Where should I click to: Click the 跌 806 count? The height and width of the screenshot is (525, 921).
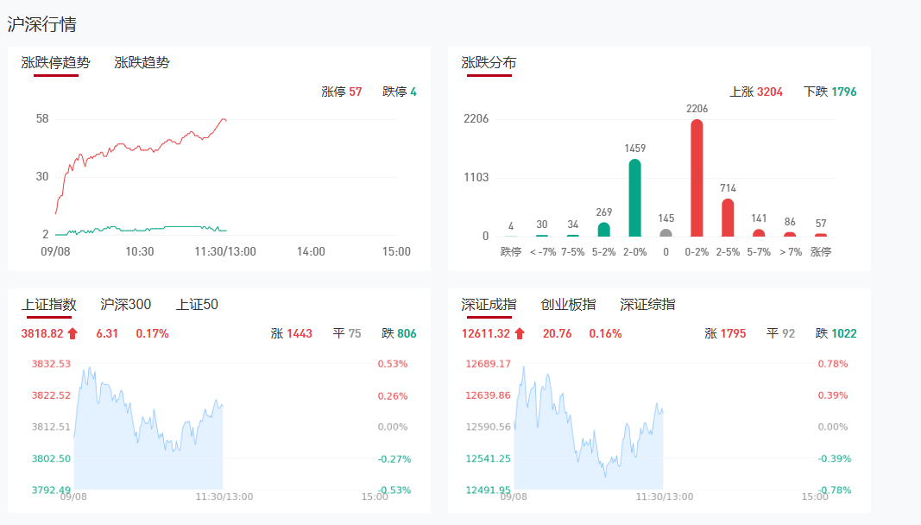399,333
